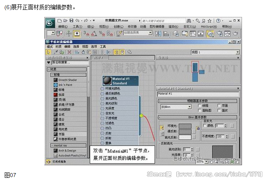Click the align tool icon in main toolbar
The height and width of the screenshot is (181, 274).
tap(166, 34)
